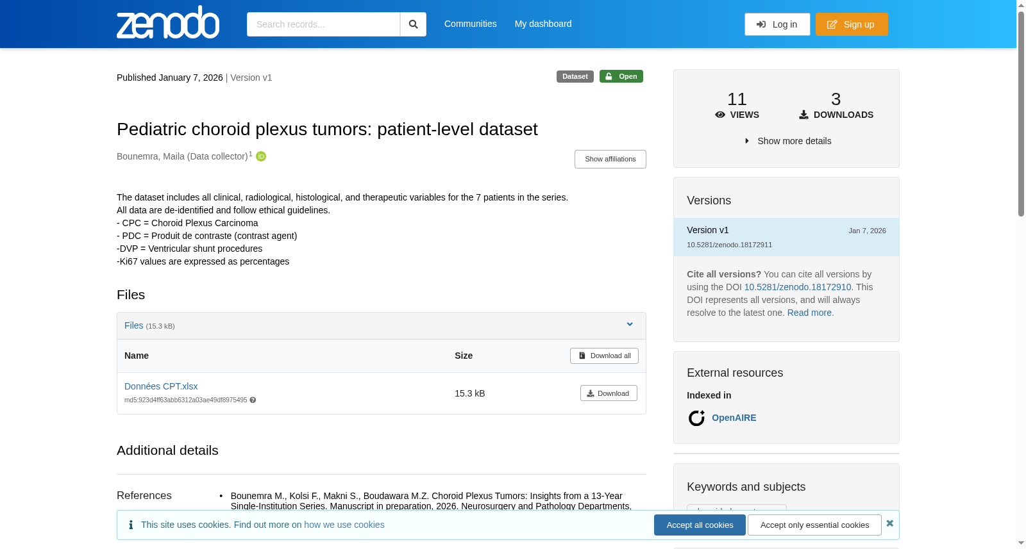Screen dimensions: 1026x549
Task: Download the Données CPT.xlsx file
Action: [609, 393]
